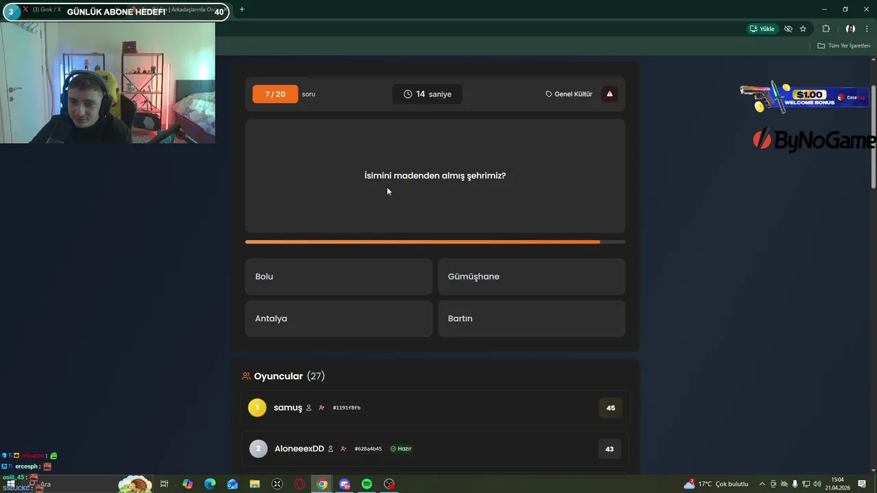Choose the answer Antalya

tap(338, 318)
